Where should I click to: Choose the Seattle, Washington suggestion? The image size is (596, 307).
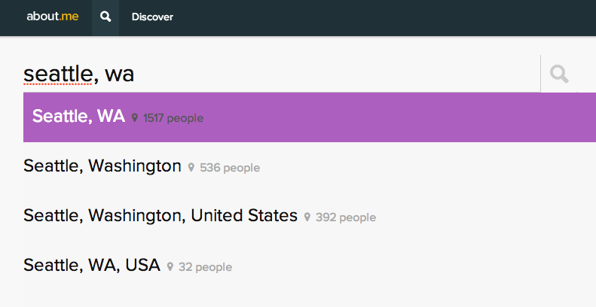[310, 167]
